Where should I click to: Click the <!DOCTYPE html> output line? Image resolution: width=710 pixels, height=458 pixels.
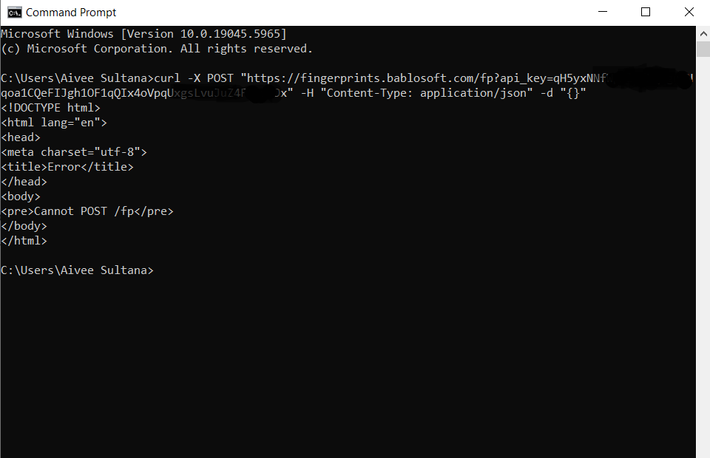tap(50, 108)
